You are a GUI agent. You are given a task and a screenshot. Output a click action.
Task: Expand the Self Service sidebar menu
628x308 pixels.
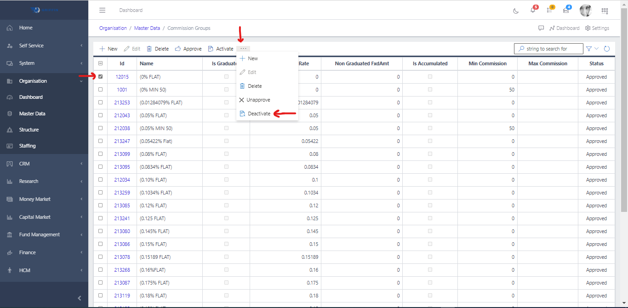(x=44, y=46)
